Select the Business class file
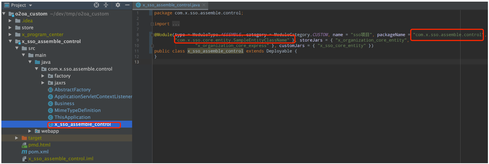The height and width of the screenshot is (164, 489). click(x=64, y=104)
